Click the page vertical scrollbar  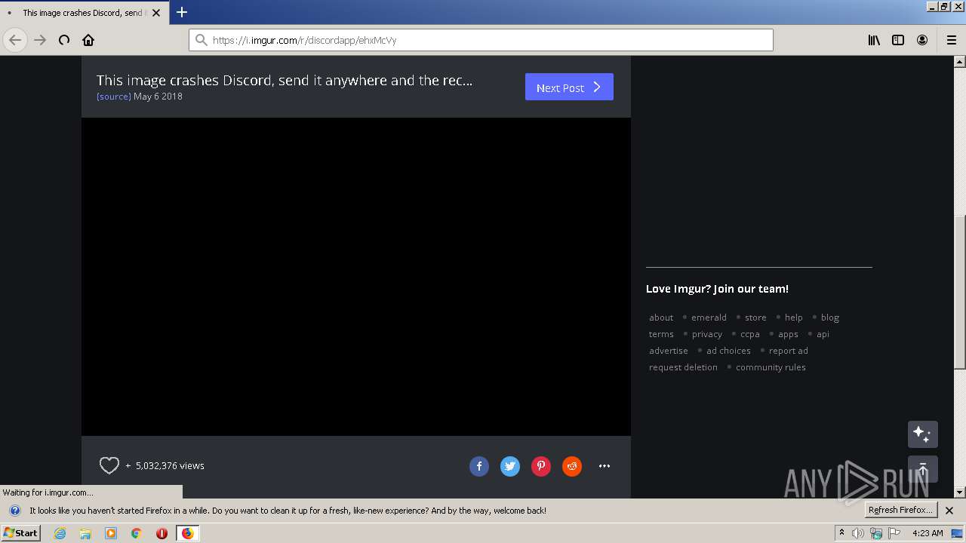[x=960, y=294]
